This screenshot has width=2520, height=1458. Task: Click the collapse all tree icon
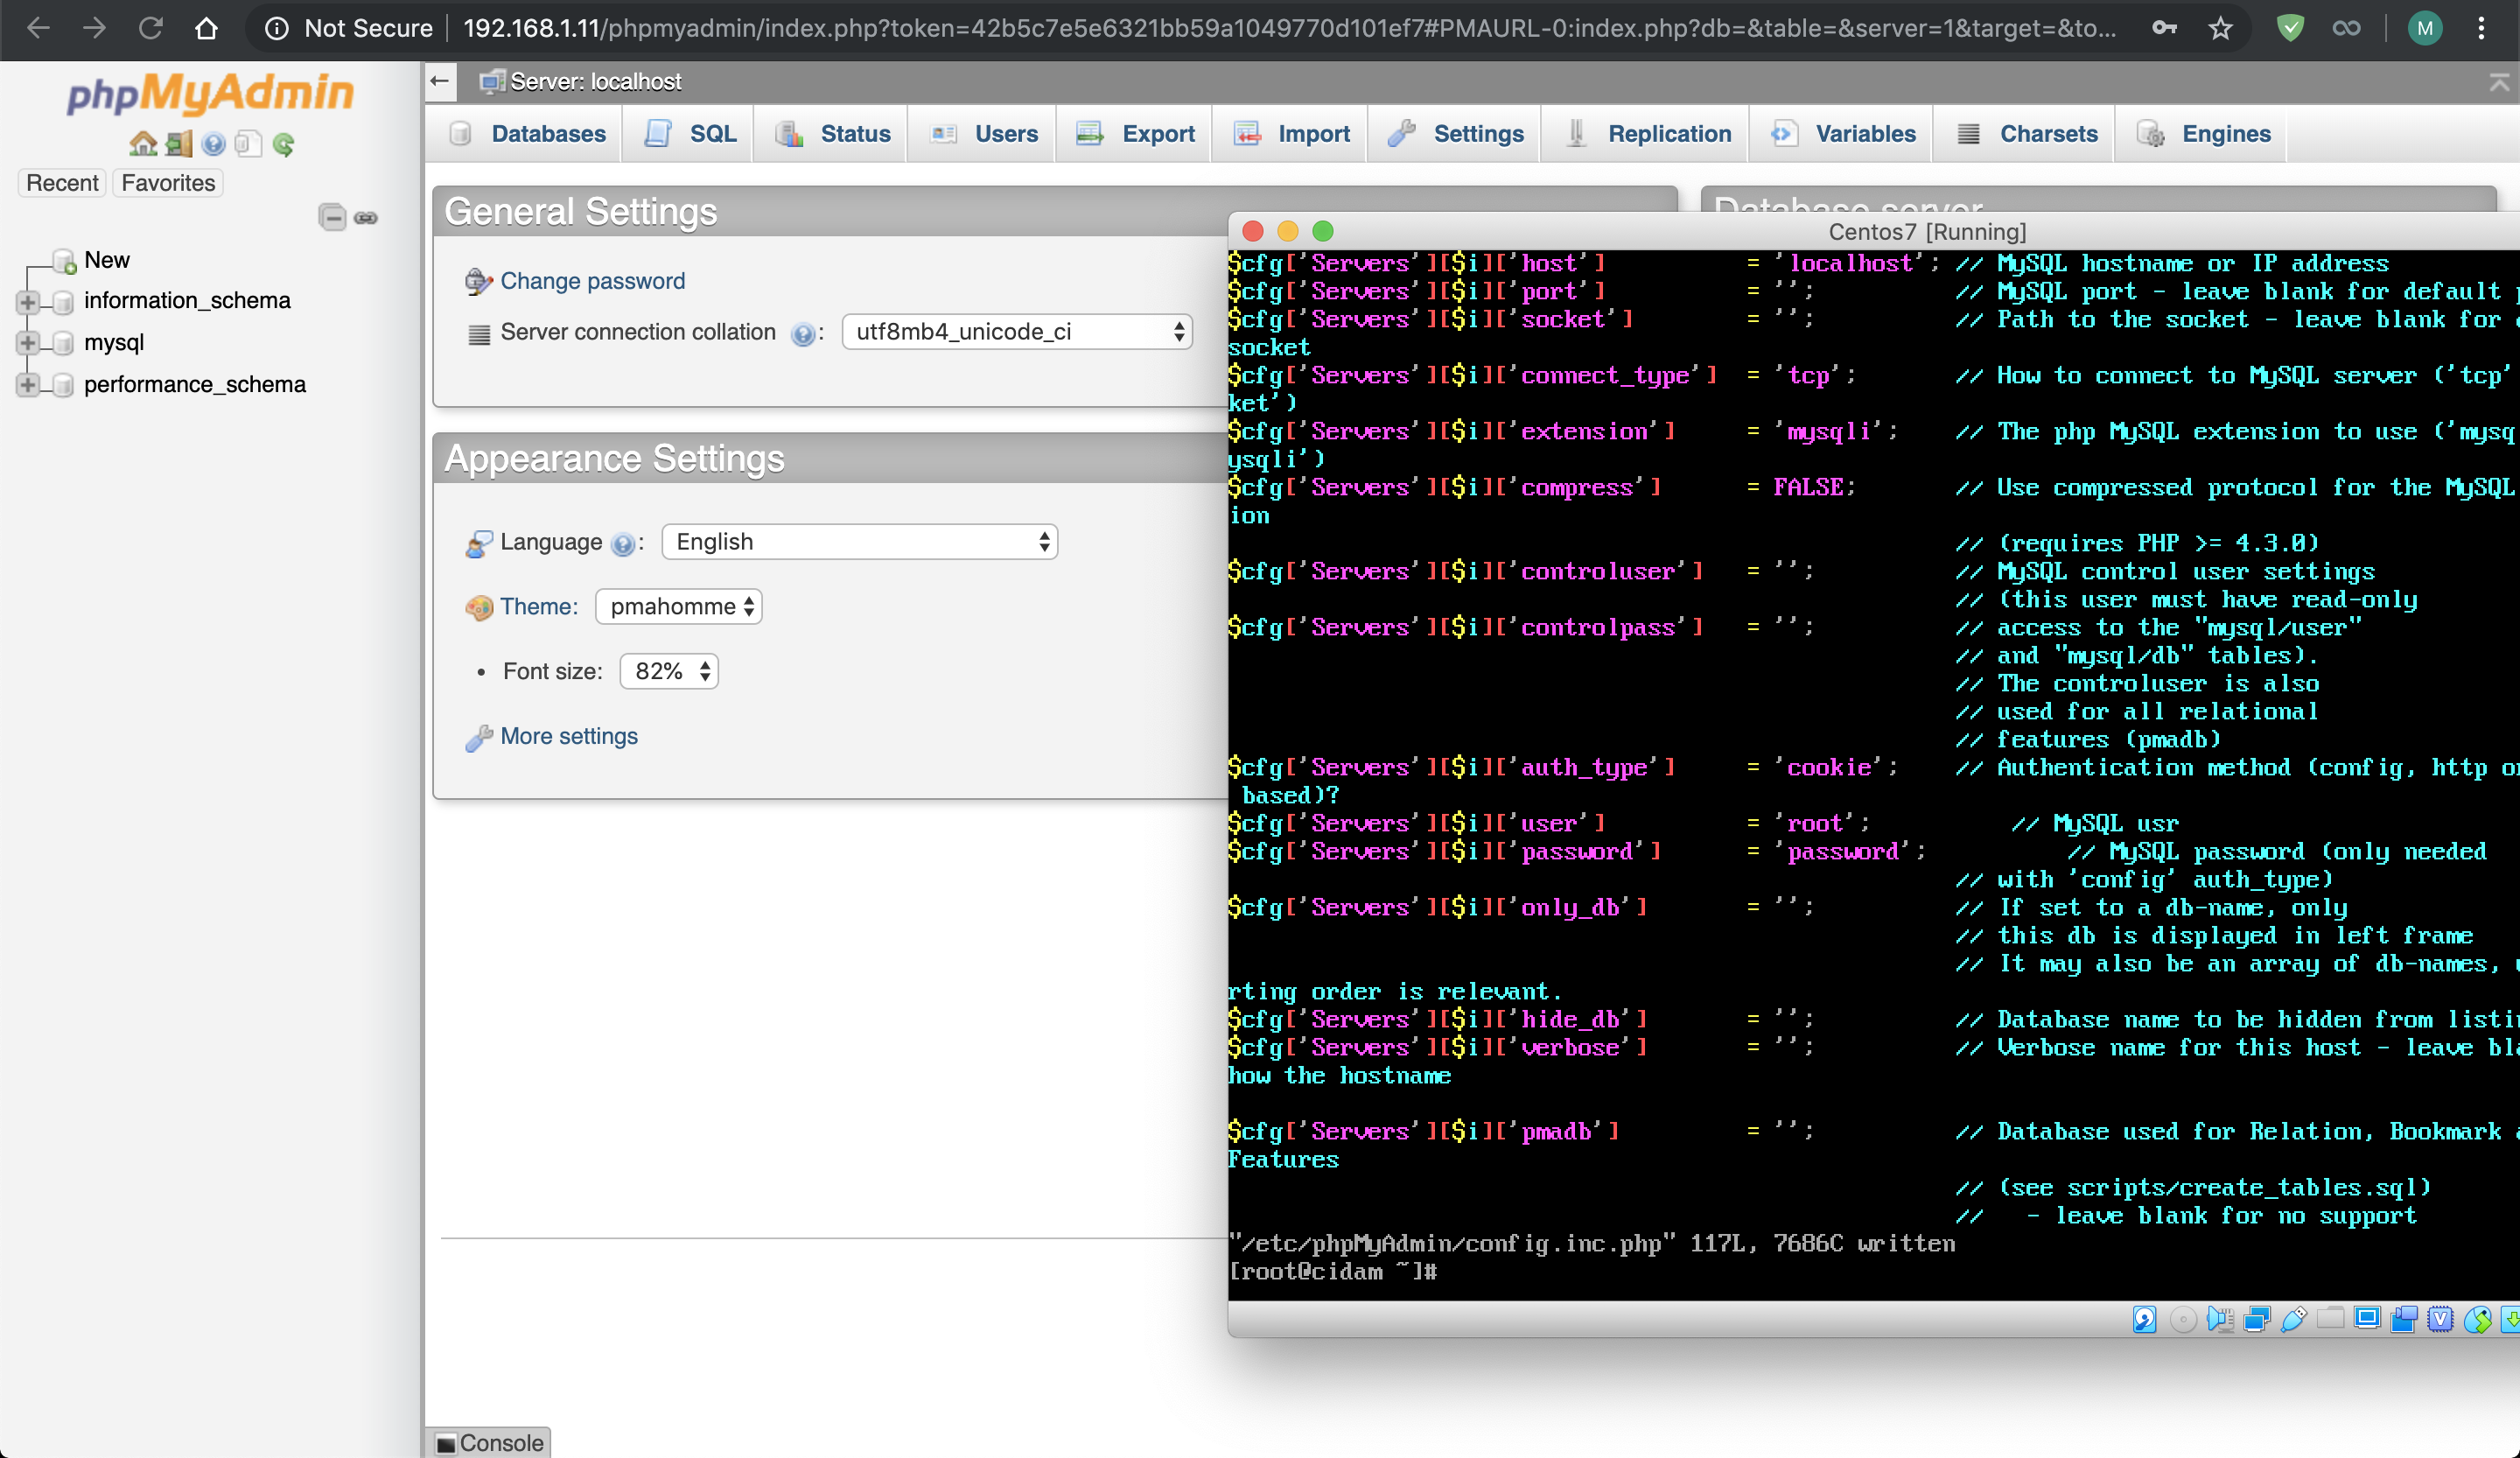tap(332, 217)
